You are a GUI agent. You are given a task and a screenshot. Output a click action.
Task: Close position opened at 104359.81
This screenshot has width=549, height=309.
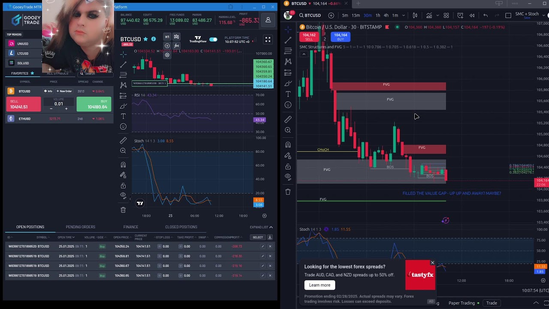pos(270,256)
